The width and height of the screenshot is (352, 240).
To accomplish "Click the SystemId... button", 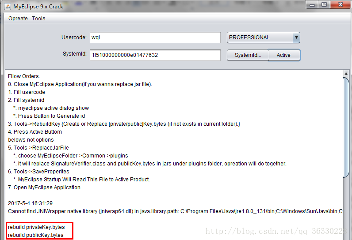I will coord(248,55).
